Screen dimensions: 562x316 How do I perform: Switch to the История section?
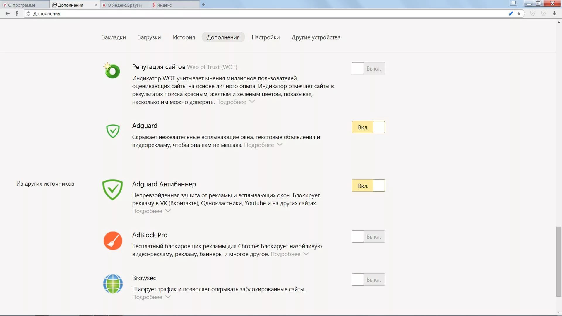pos(184,37)
